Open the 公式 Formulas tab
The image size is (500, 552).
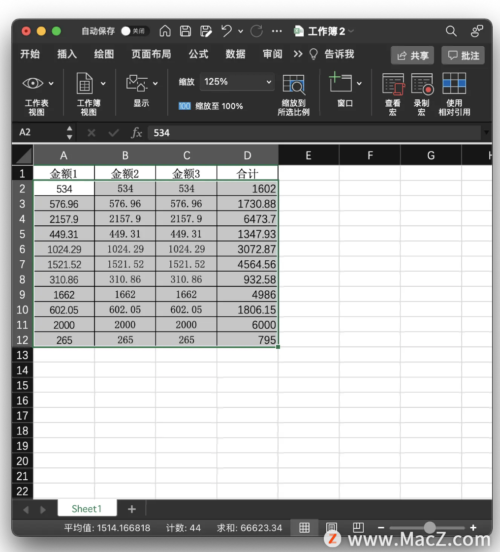pos(198,54)
